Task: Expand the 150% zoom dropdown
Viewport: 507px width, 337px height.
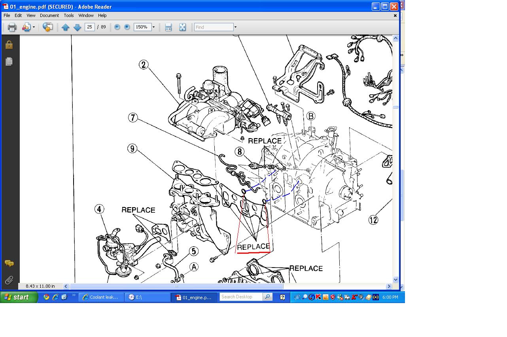Action: point(153,27)
